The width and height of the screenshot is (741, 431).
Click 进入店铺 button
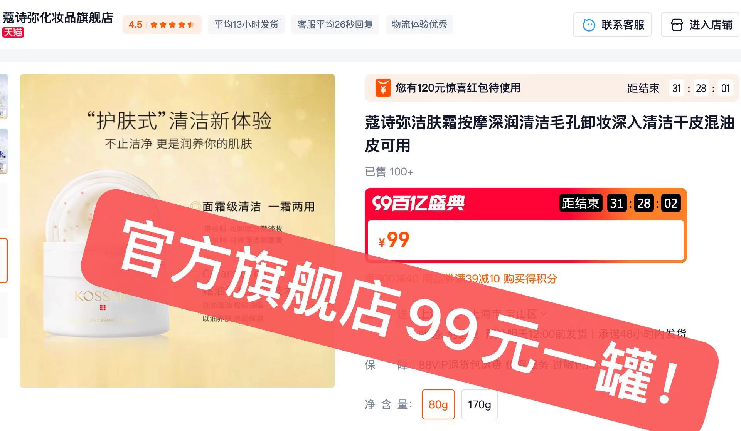[700, 25]
